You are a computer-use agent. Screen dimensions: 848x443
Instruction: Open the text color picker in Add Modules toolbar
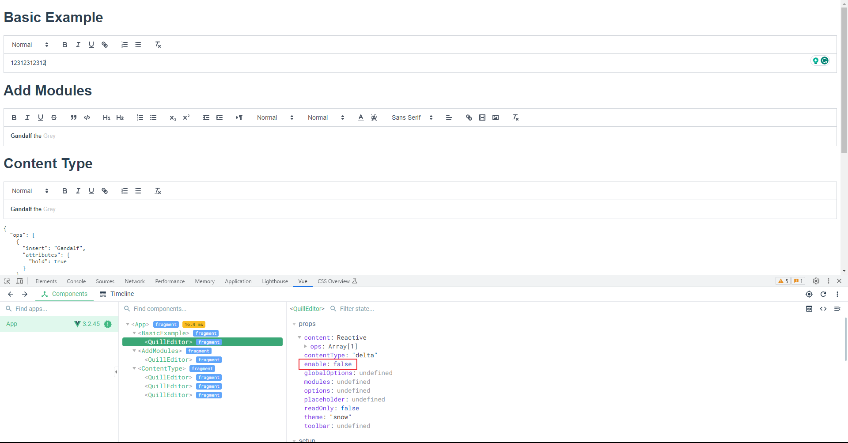click(361, 117)
